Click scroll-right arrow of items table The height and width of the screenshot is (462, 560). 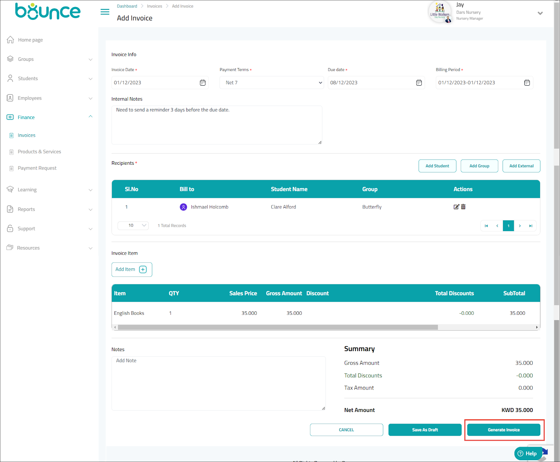[x=537, y=327]
